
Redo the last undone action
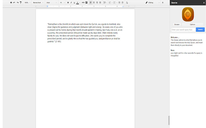point(17,3)
